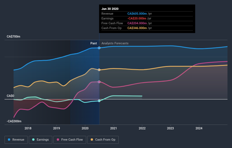Select the Cash From Op data point marker
The image size is (232, 148).
[x=99, y=70]
